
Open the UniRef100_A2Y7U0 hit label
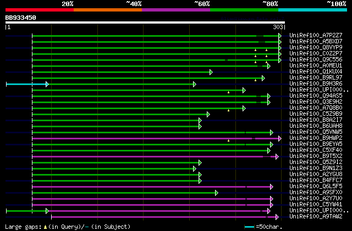[x=316, y=199]
